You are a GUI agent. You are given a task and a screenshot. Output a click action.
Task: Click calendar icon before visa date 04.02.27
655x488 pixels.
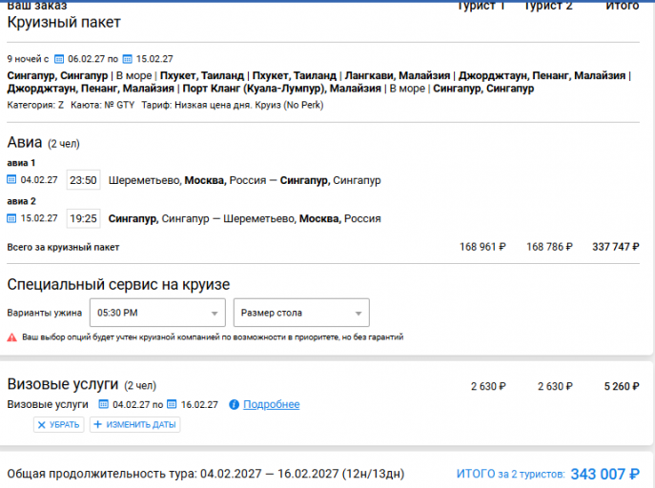coord(103,404)
